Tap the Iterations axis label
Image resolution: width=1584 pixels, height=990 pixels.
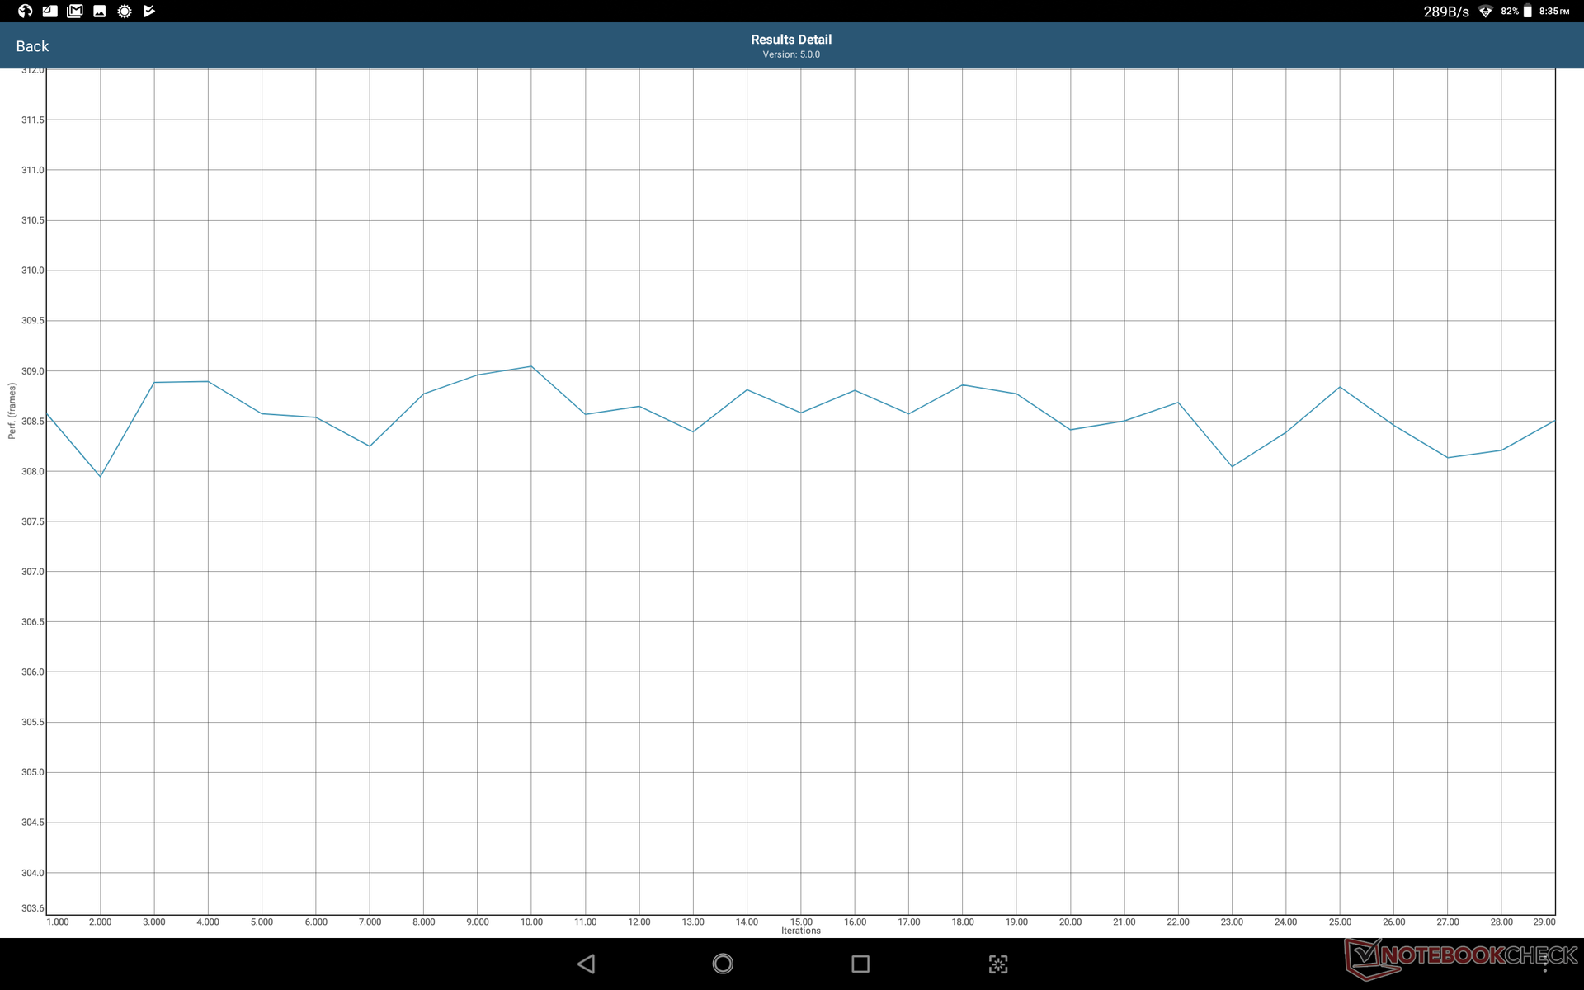[800, 931]
